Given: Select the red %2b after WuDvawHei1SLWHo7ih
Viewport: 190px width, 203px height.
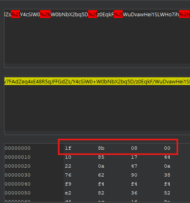Looking at the screenshot, I should click(x=184, y=14).
